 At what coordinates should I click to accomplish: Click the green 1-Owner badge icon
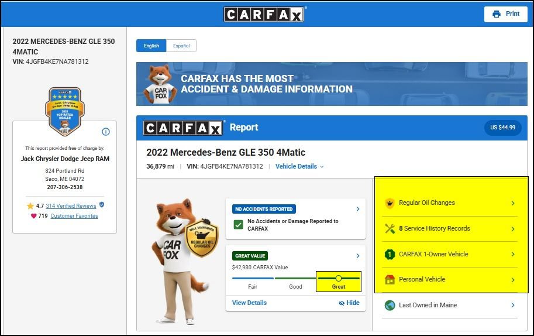pyautogui.click(x=390, y=254)
